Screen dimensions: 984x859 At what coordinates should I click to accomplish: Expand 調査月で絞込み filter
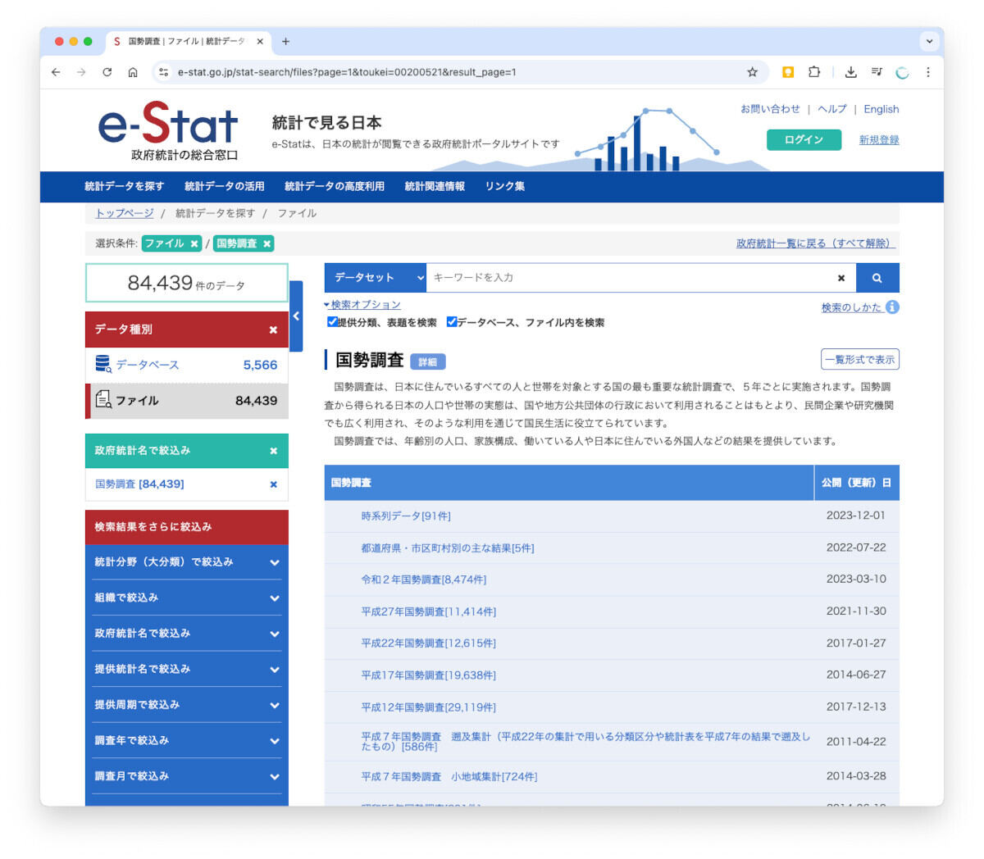[187, 776]
